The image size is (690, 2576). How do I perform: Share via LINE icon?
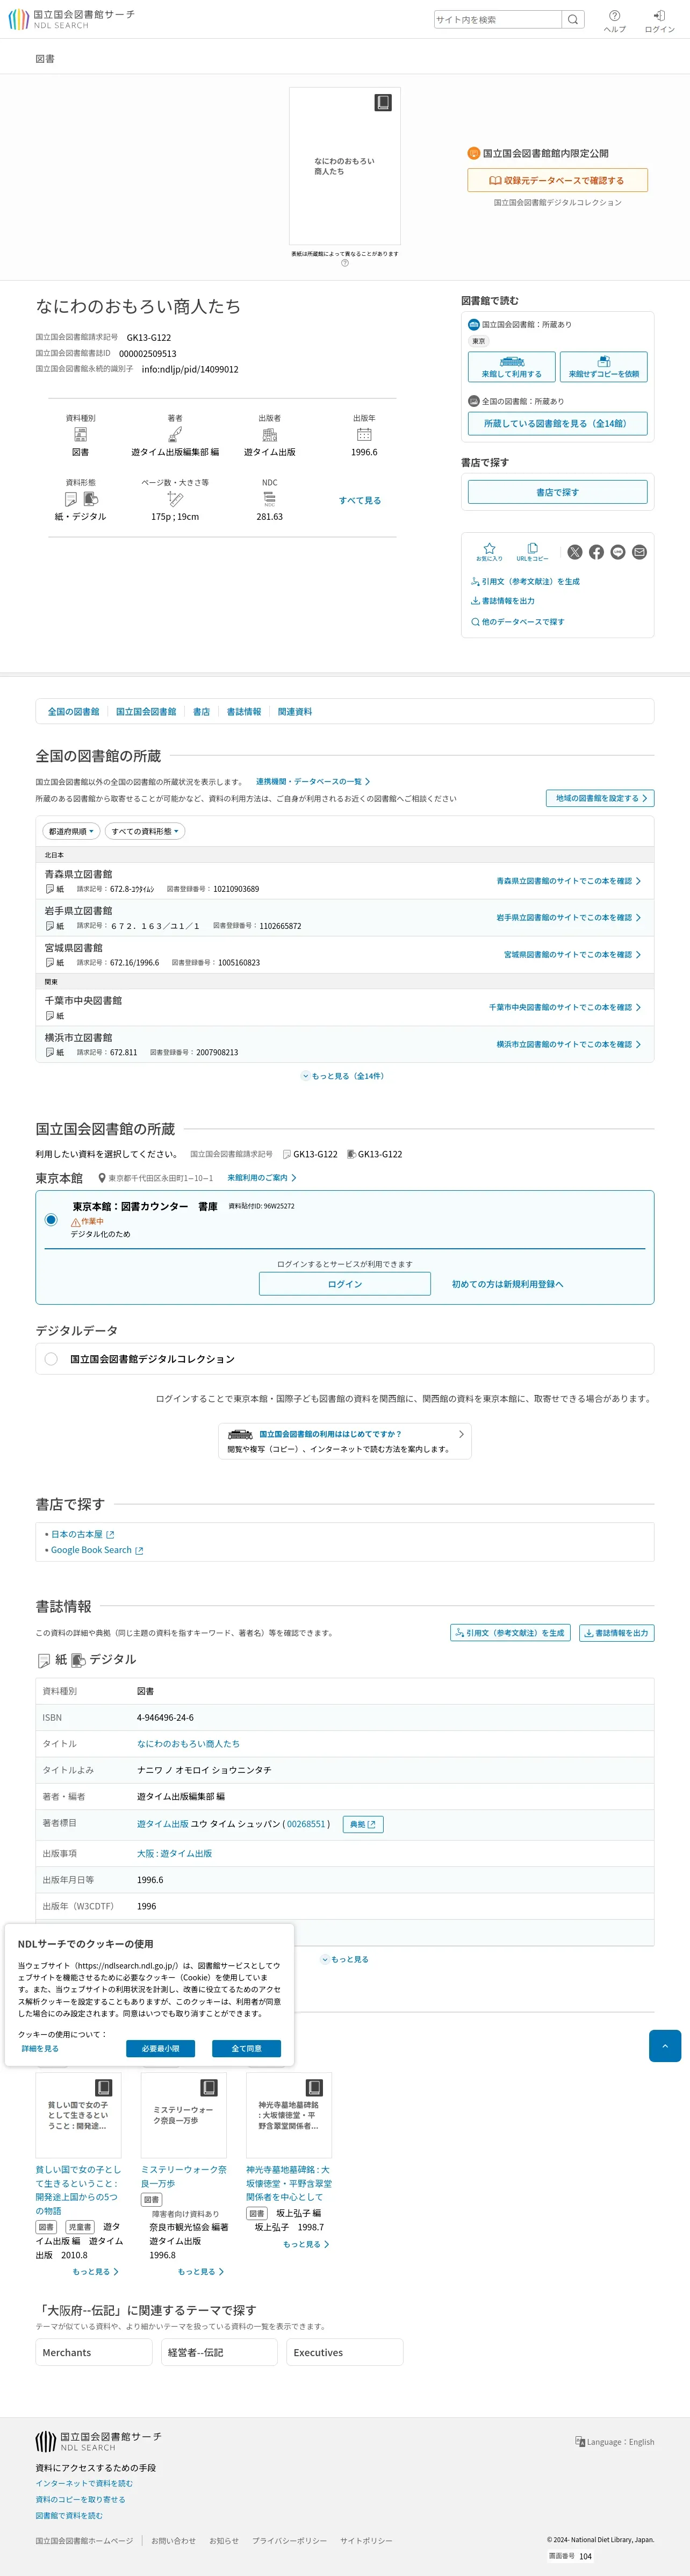click(x=618, y=552)
